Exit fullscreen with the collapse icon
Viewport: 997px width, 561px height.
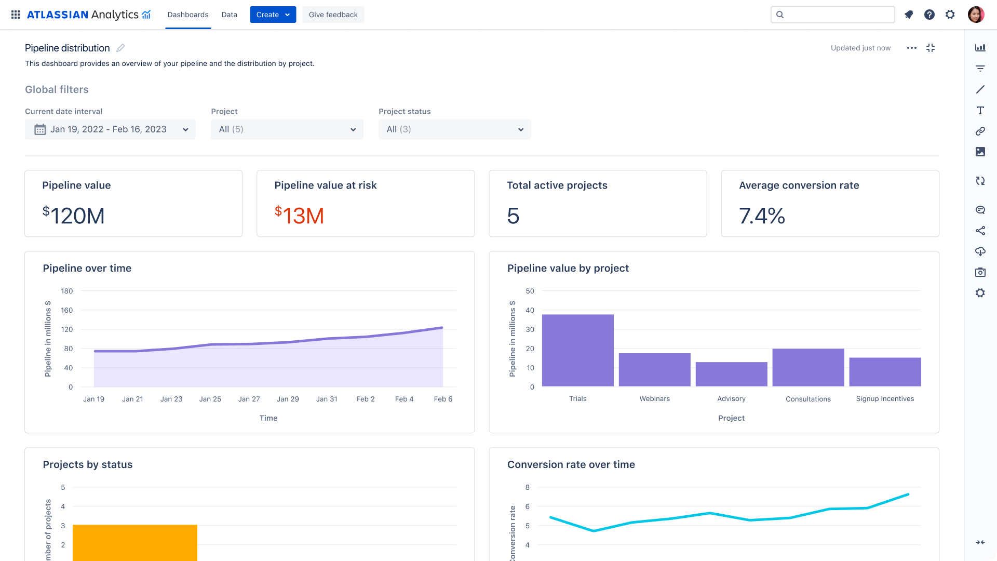(931, 48)
